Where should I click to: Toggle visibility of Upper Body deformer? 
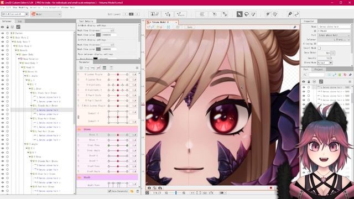pyautogui.click(x=3, y=54)
